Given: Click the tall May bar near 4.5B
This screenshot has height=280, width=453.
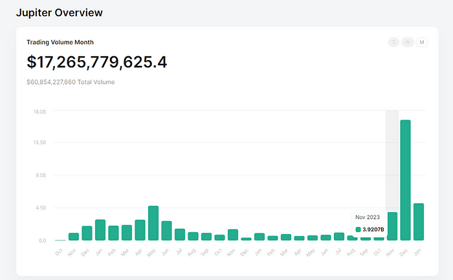Looking at the screenshot, I should coord(153,223).
